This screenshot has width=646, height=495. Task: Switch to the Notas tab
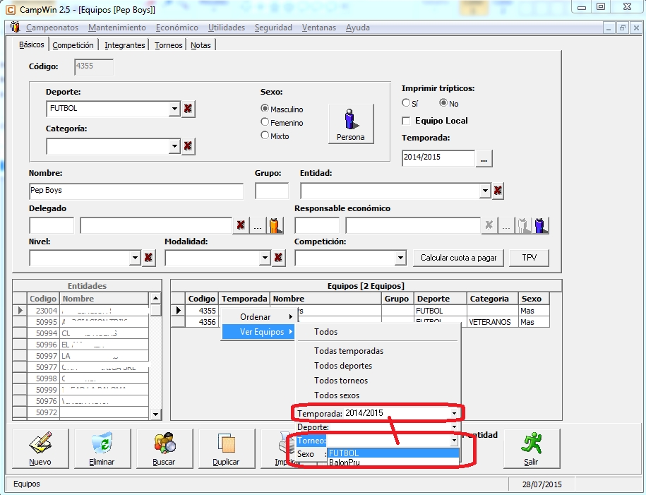click(x=201, y=45)
